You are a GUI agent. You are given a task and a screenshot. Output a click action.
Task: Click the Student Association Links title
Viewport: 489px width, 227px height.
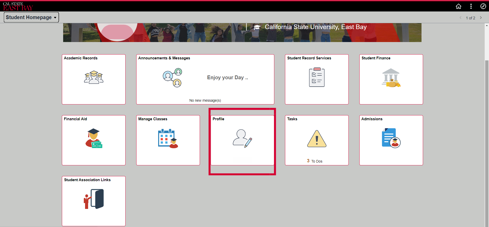coord(87,180)
